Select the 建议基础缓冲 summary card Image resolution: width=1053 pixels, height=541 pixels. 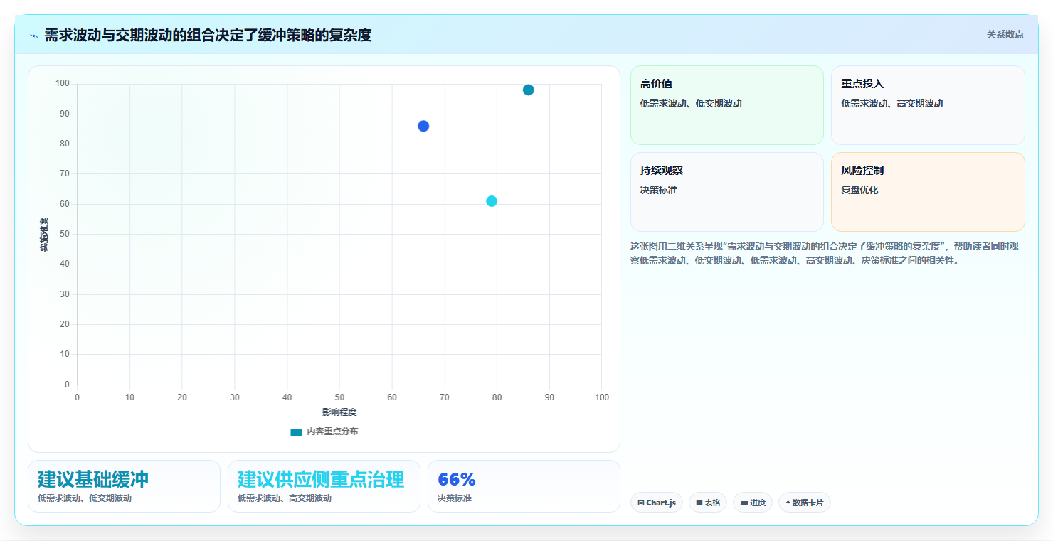[124, 486]
